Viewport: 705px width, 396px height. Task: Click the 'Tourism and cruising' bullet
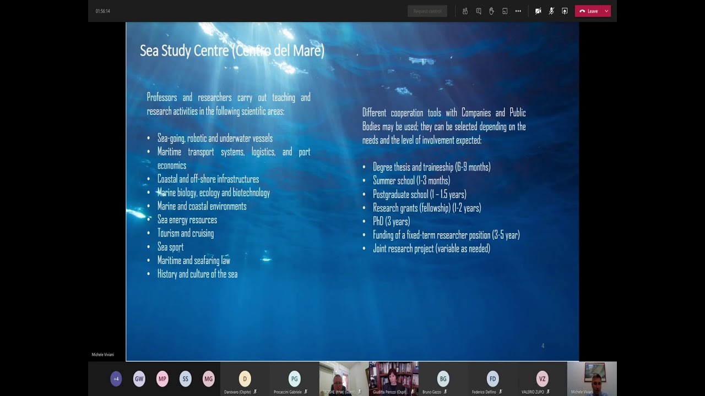click(x=186, y=233)
